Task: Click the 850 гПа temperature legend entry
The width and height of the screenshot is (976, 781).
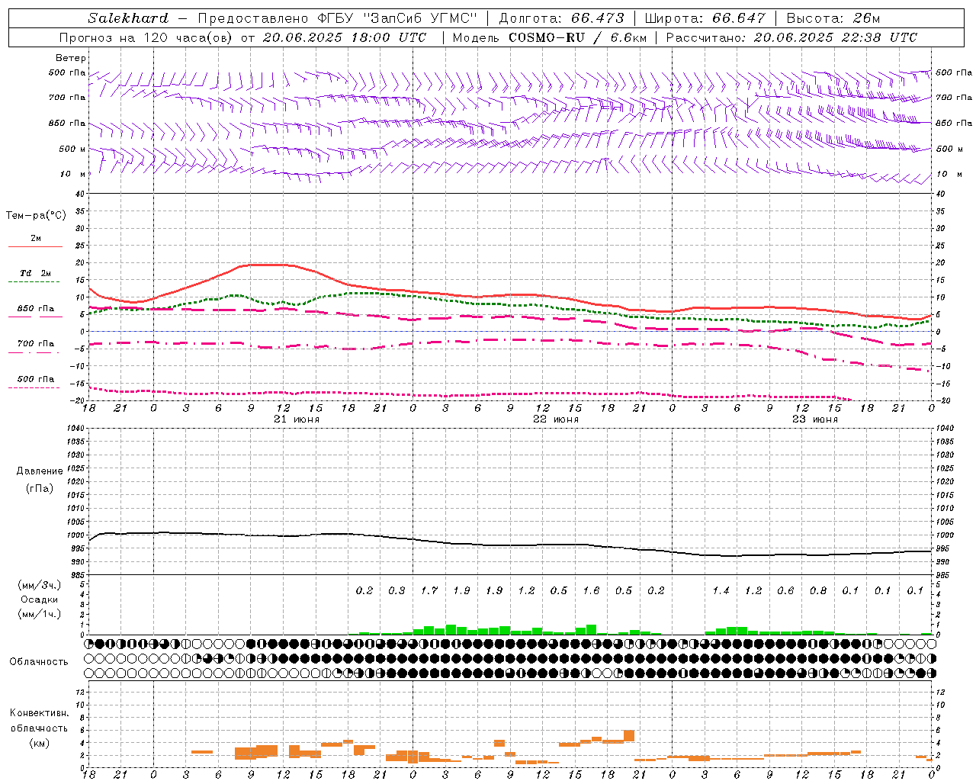Action: click(x=36, y=309)
